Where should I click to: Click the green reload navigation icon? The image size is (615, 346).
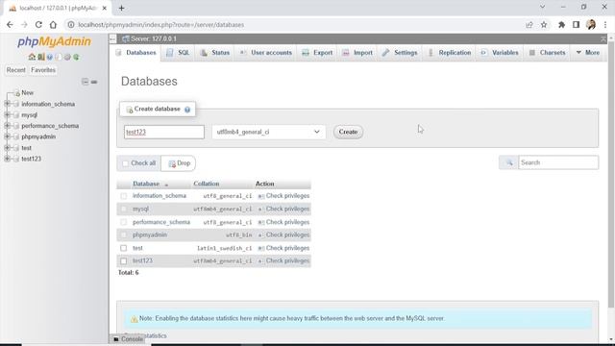coord(77,57)
